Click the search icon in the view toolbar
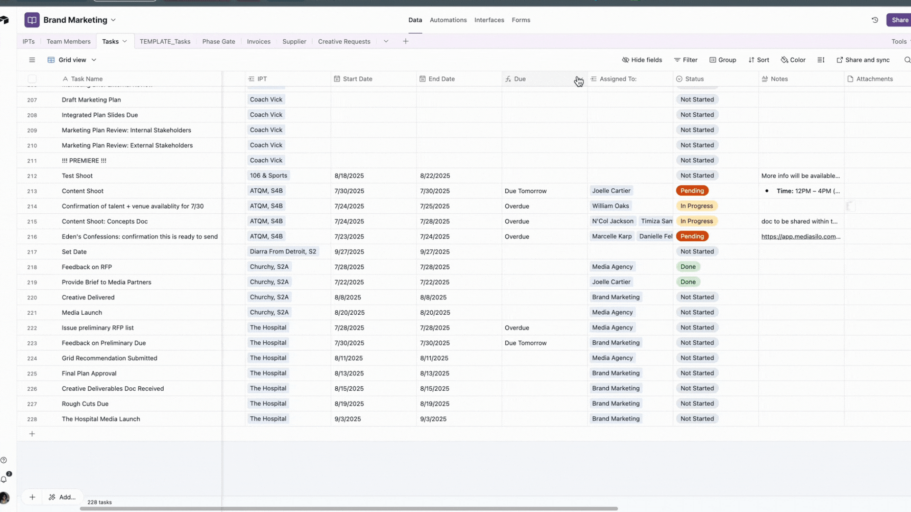 [907, 60]
